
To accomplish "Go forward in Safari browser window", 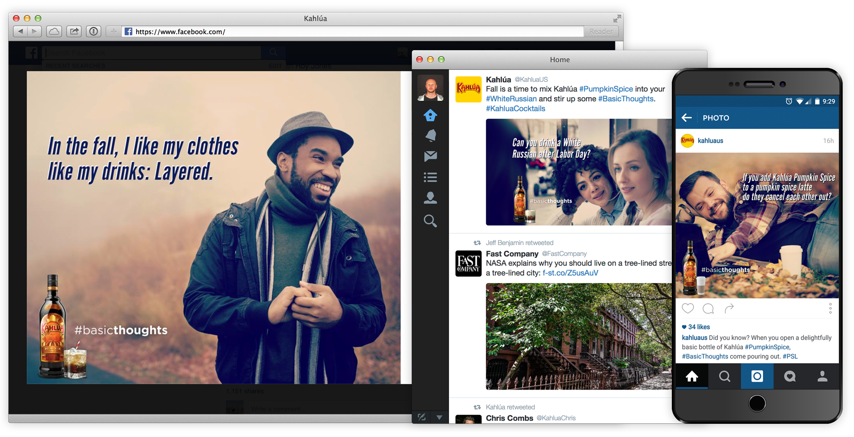I will click(x=34, y=32).
